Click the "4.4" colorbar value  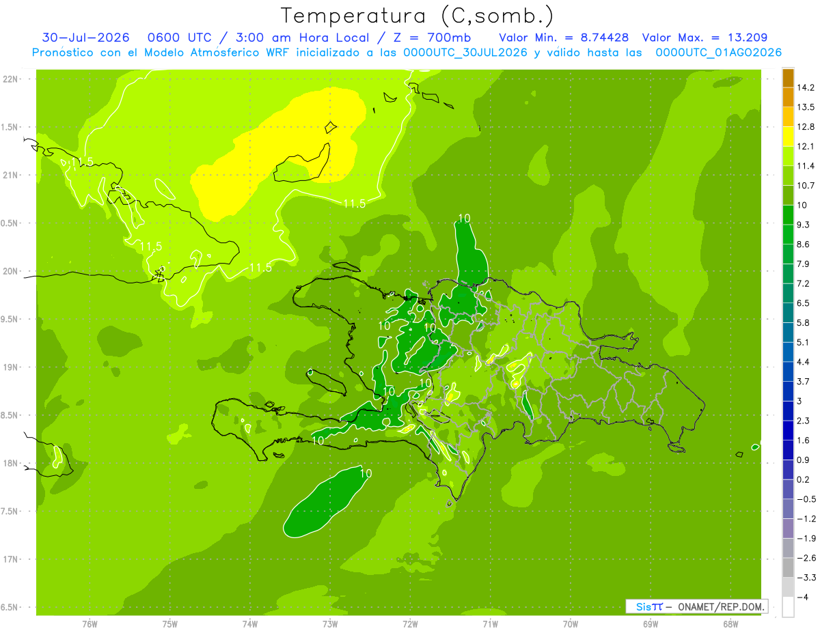803,362
